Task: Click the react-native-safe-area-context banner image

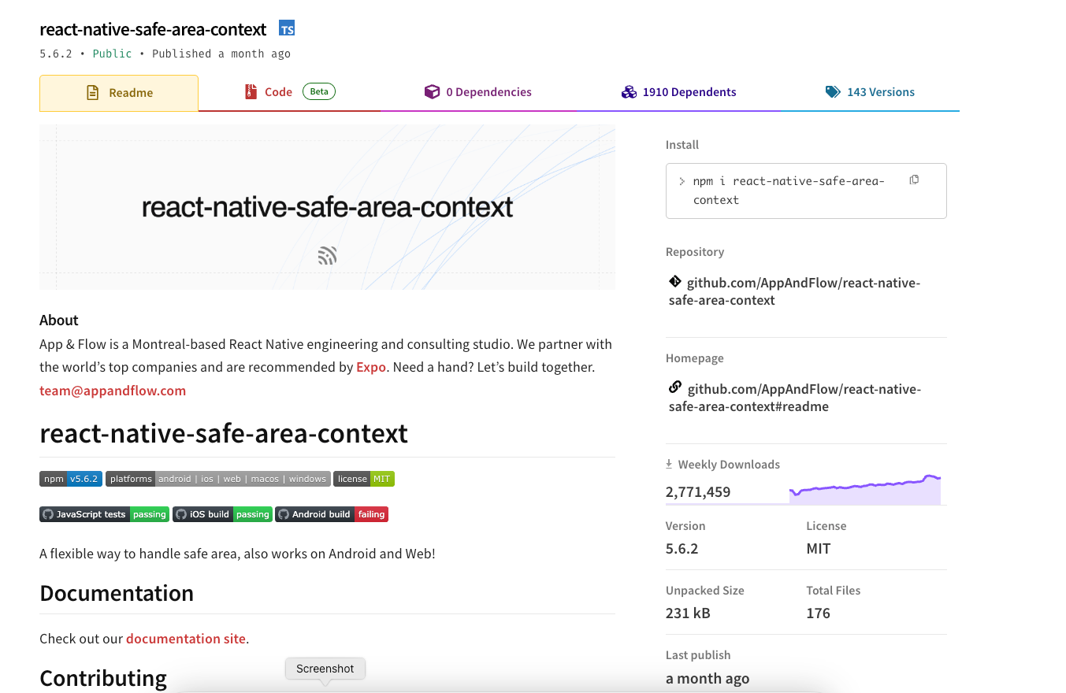Action: pyautogui.click(x=327, y=207)
